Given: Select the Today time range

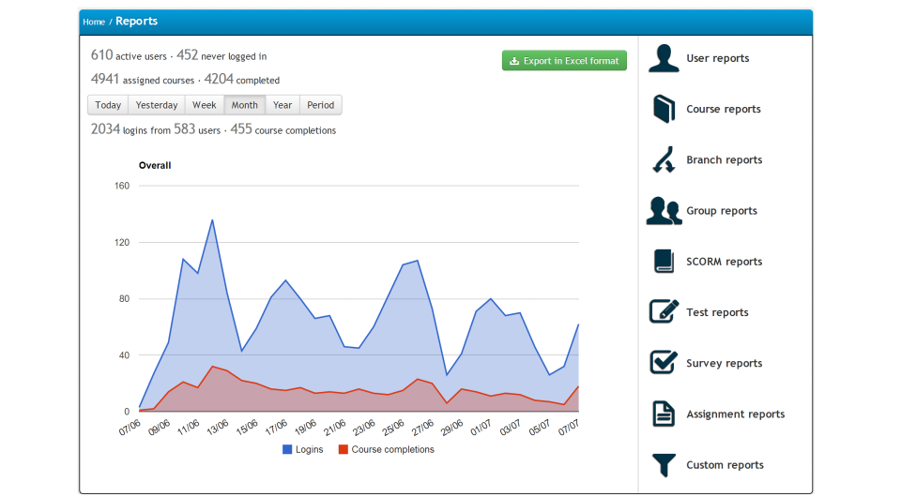Looking at the screenshot, I should point(108,105).
